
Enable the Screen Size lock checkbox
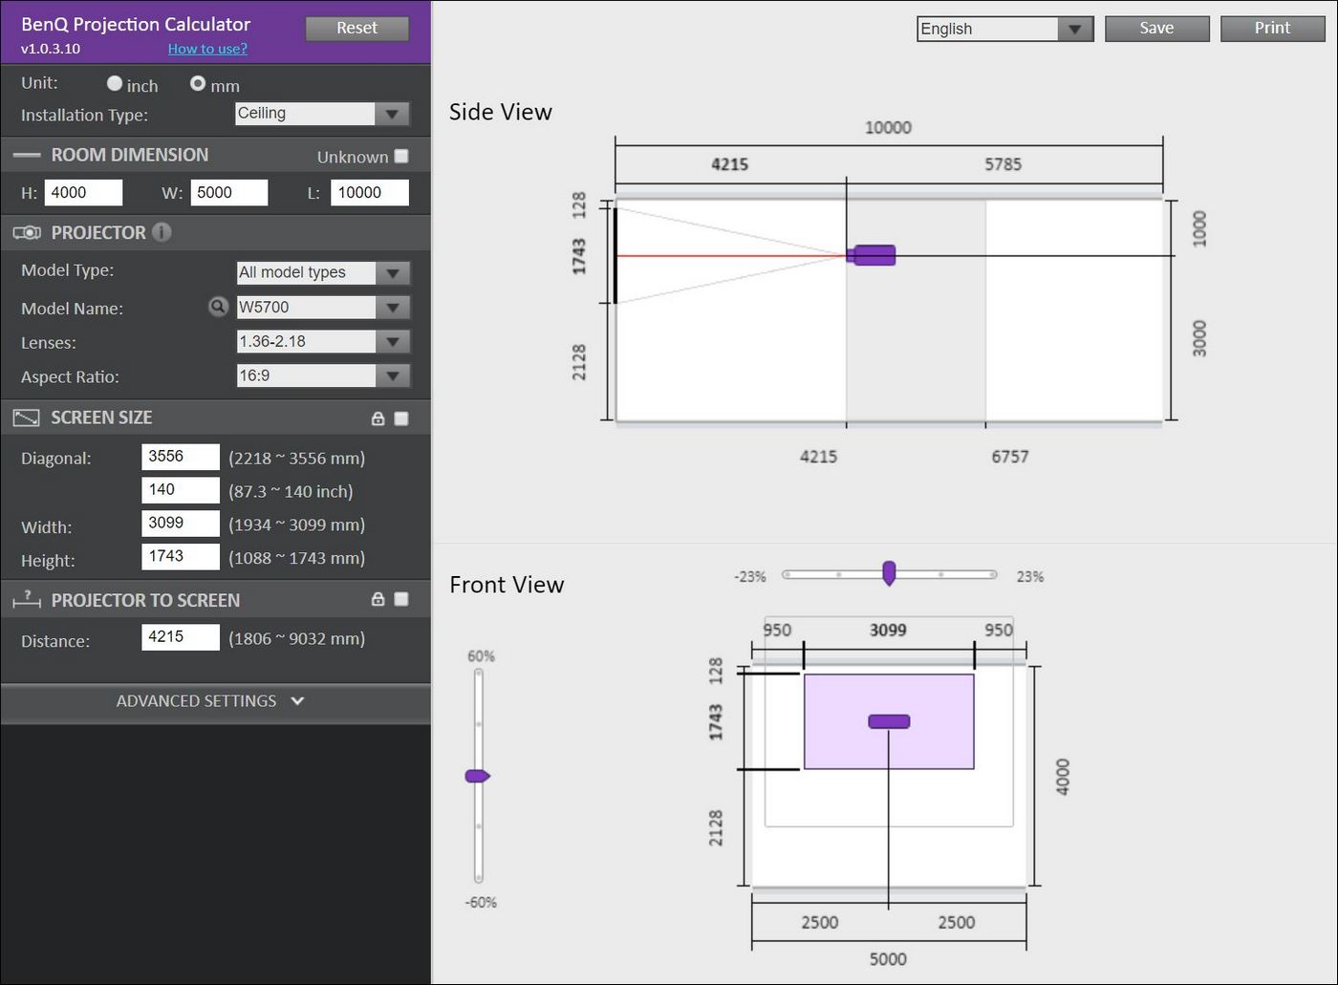click(x=401, y=418)
